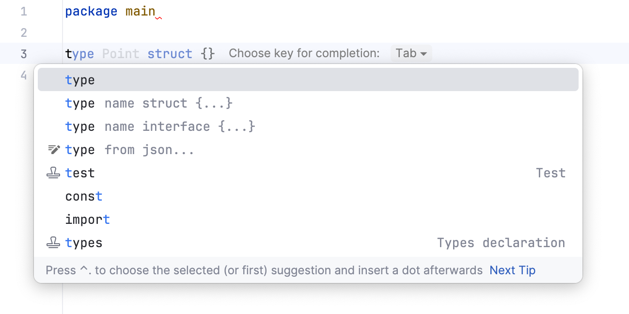Select the 'const' keyword suggestion
This screenshot has width=629, height=314.
[x=83, y=196]
